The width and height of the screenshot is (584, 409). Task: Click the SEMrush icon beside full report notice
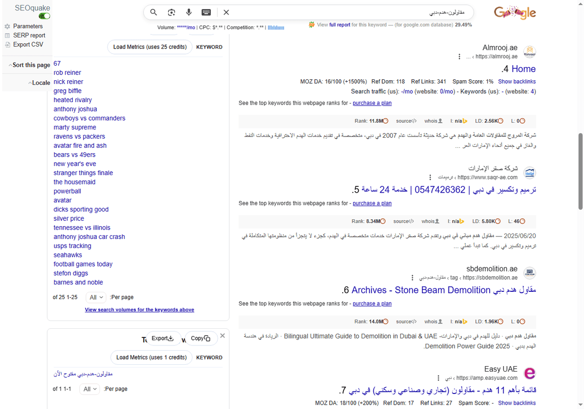click(x=311, y=24)
